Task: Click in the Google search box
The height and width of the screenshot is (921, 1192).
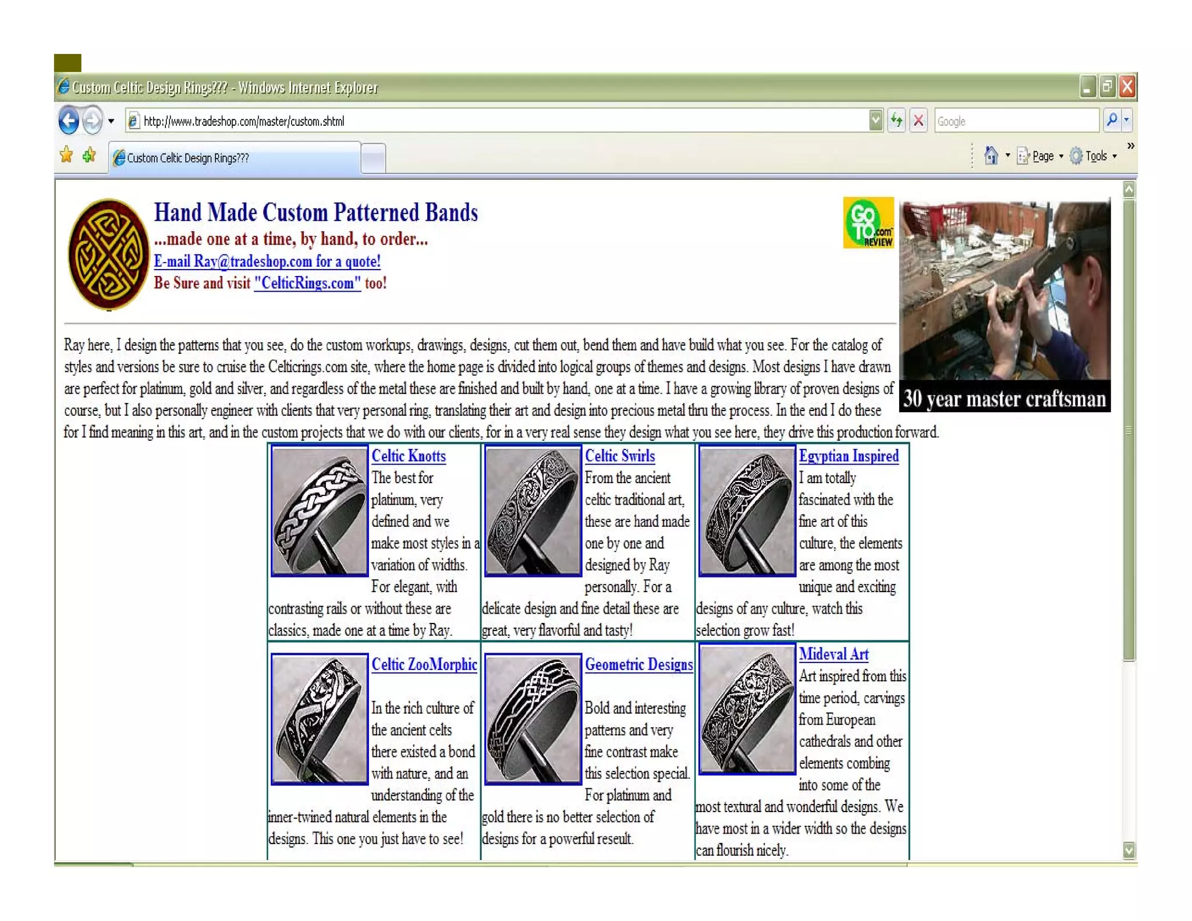Action: click(1016, 121)
